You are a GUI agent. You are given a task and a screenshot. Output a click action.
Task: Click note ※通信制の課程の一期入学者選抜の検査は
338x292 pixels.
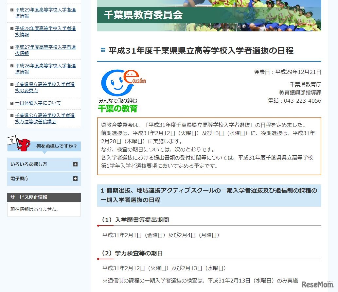click(x=200, y=281)
